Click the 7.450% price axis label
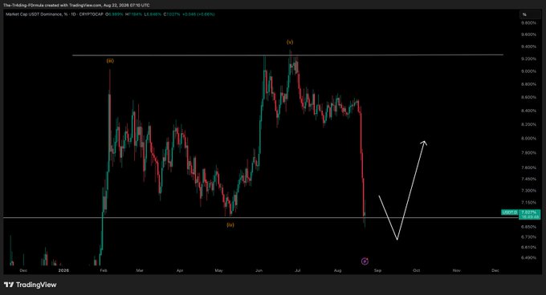The image size is (546, 295). [x=528, y=179]
